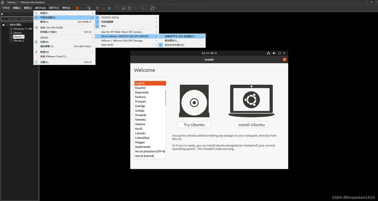The width and height of the screenshot is (378, 201).
Task: Toggle 在状态栏中显示(S) check mark
Action: (x=161, y=45)
